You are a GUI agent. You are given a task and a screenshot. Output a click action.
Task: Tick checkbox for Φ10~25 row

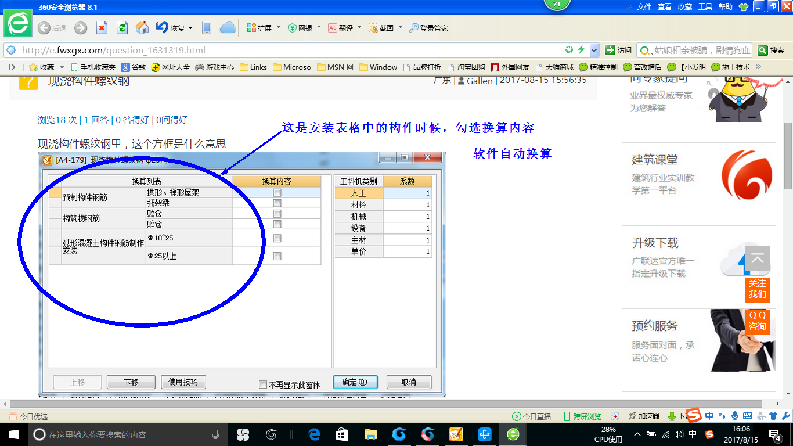tap(277, 238)
